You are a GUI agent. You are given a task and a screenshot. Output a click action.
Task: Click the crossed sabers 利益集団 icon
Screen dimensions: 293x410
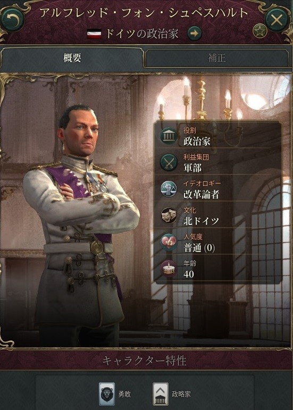point(169,162)
